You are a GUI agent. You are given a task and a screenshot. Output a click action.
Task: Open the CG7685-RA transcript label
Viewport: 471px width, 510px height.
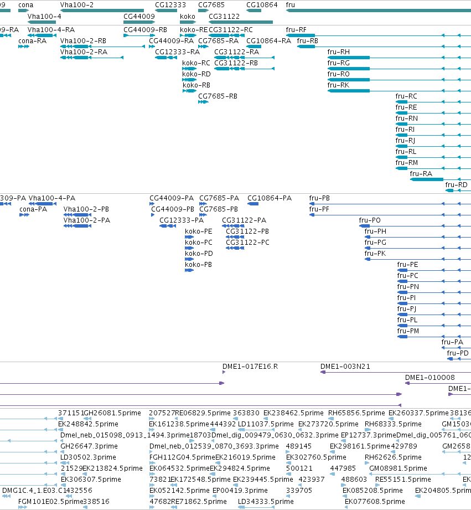click(x=219, y=40)
